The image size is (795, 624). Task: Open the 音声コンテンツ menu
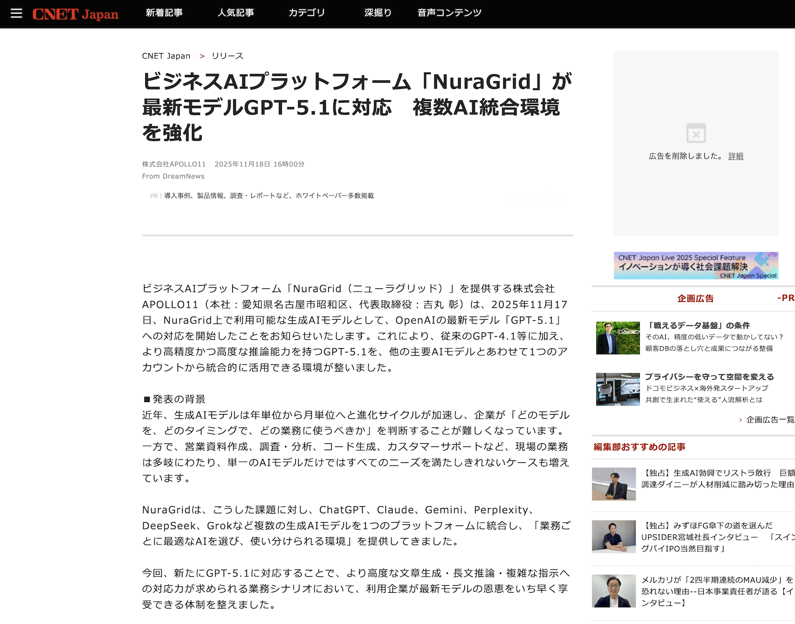click(449, 13)
